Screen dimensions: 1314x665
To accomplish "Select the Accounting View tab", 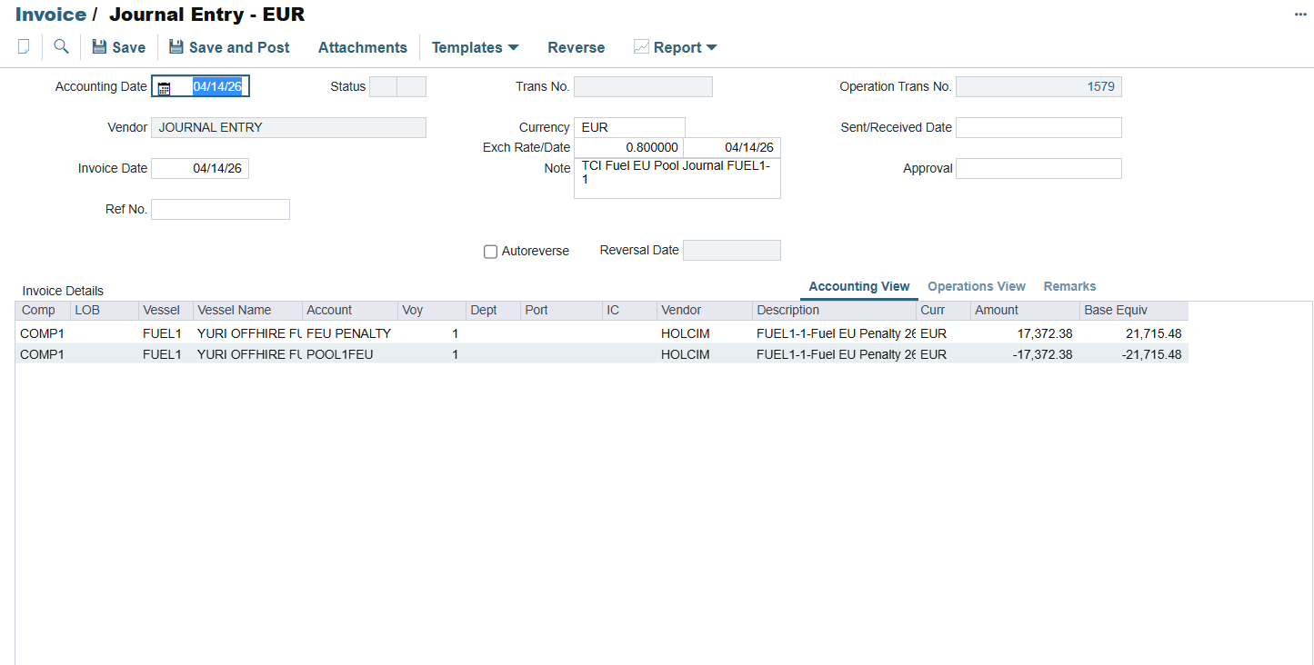I will pyautogui.click(x=859, y=286).
